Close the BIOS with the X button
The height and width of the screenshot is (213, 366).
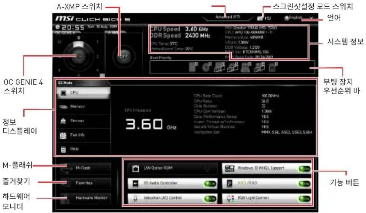pos(311,18)
